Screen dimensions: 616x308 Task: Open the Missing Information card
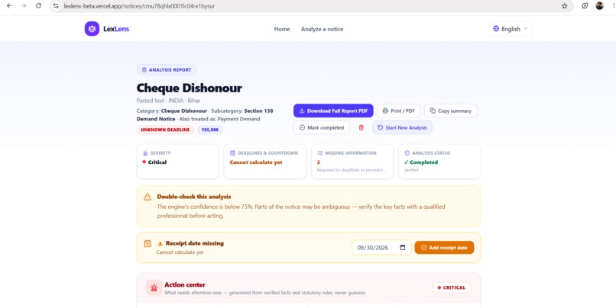[x=352, y=162]
